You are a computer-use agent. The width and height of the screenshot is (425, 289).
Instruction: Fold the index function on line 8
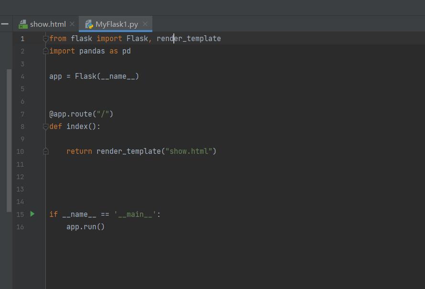tap(46, 127)
